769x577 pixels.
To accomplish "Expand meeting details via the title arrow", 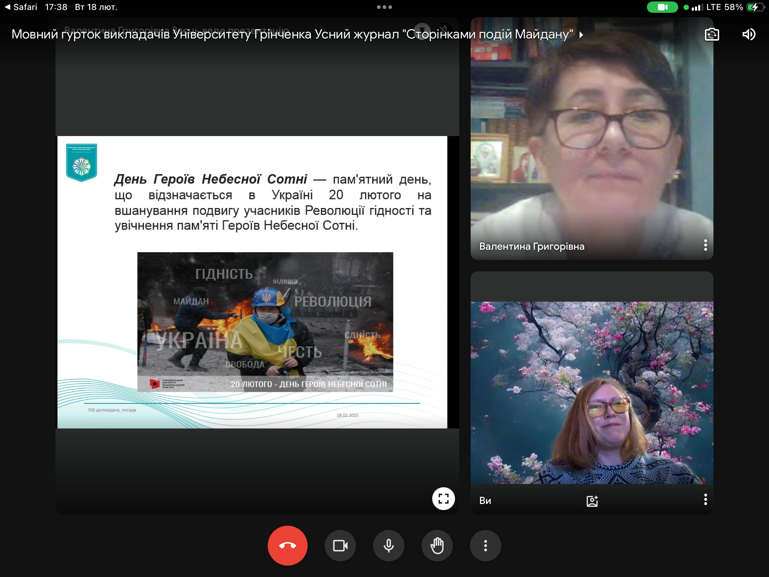I will 581,35.
